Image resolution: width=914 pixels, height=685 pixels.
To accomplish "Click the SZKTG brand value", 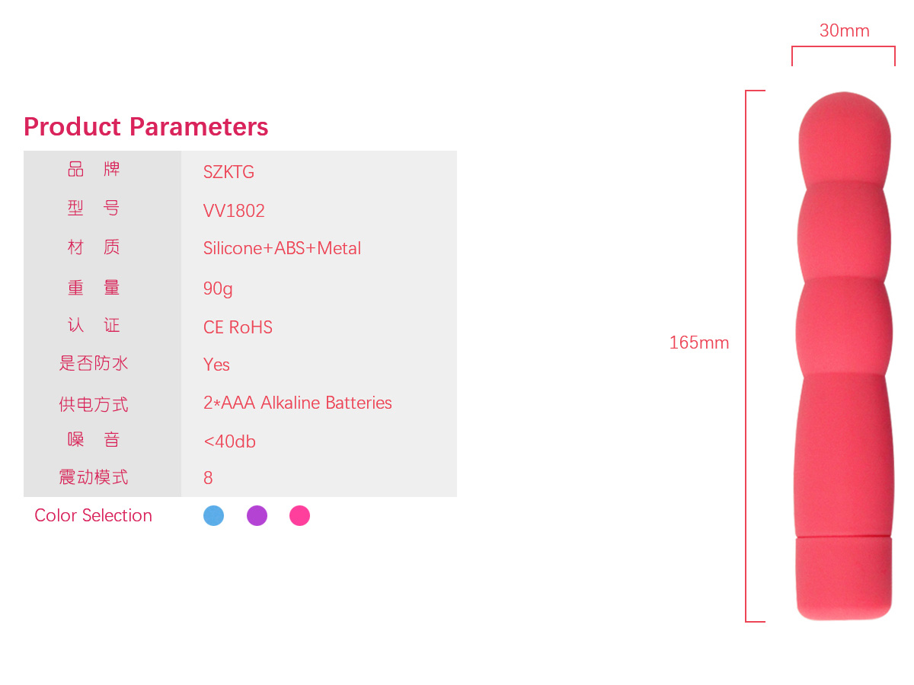I will [228, 172].
